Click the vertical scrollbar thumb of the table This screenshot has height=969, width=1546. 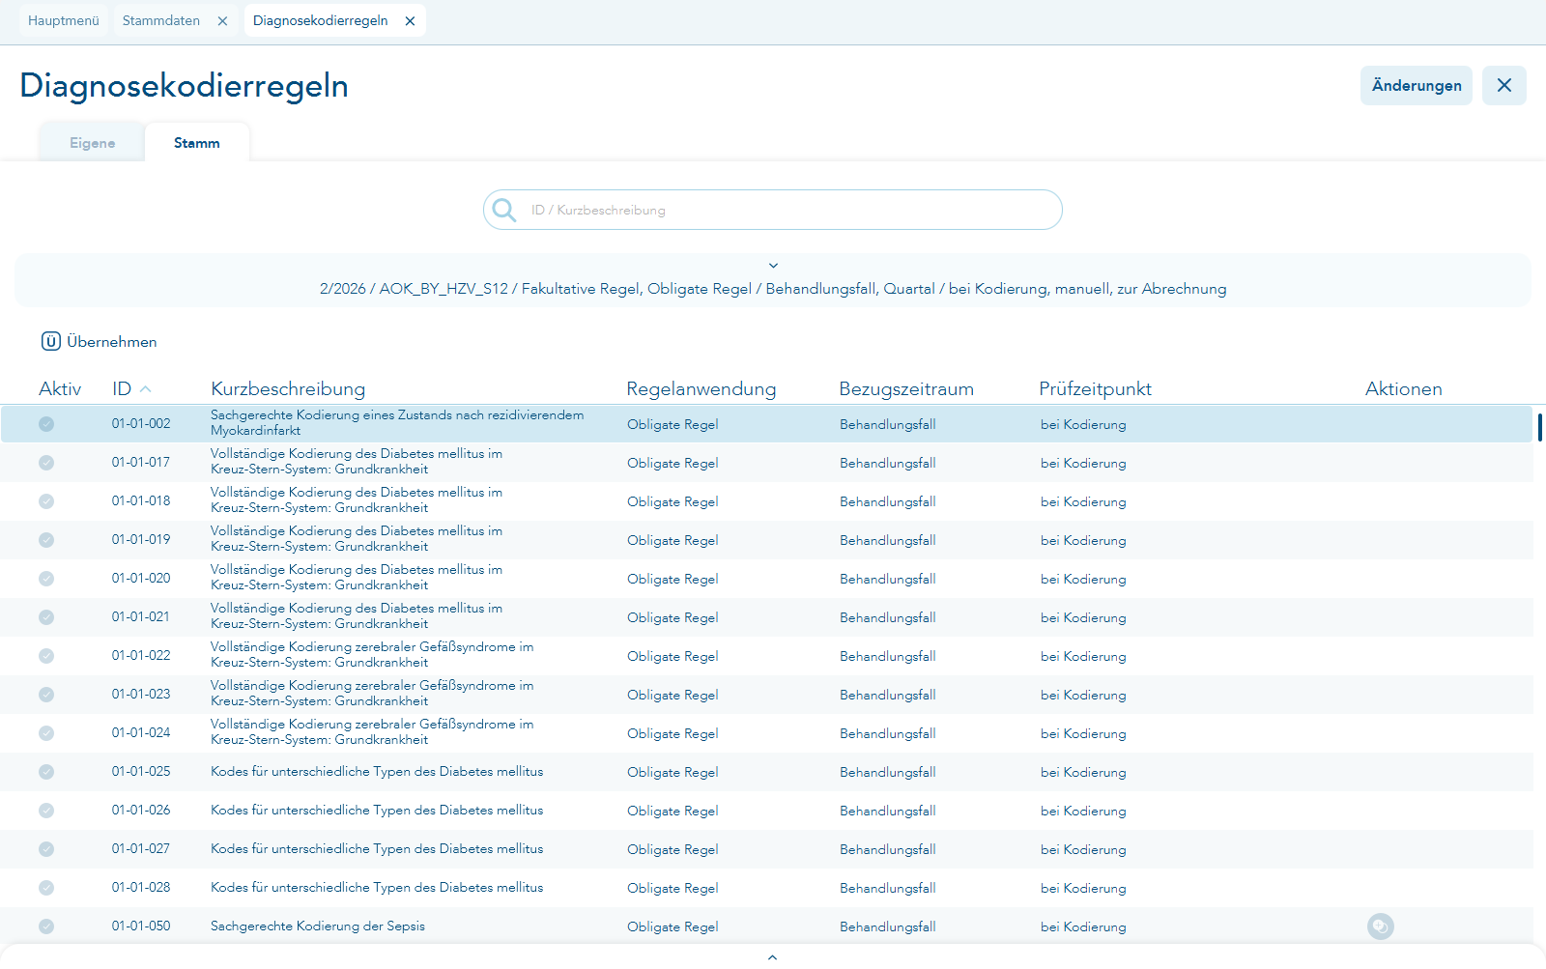(1539, 426)
